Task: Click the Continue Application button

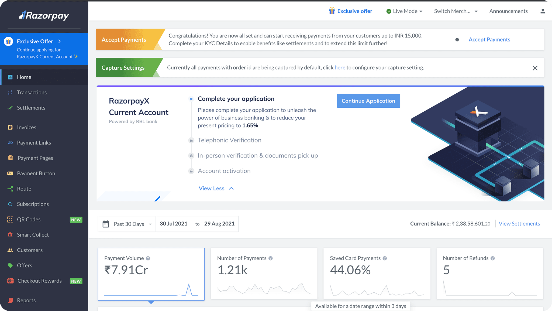Action: tap(368, 101)
